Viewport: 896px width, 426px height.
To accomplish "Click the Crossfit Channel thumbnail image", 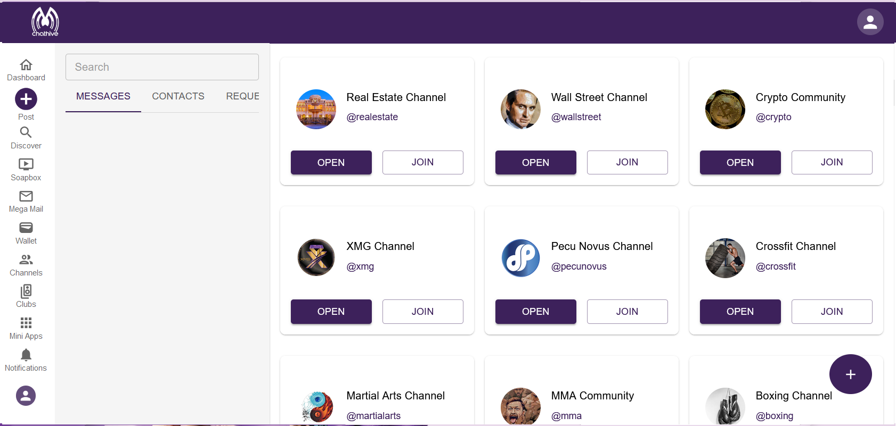I will [x=725, y=258].
